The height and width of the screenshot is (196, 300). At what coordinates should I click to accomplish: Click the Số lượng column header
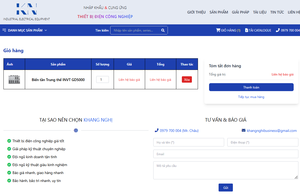click(103, 64)
